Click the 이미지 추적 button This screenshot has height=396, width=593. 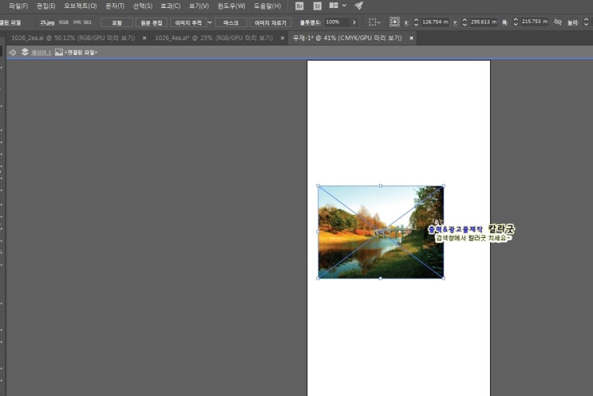point(188,22)
